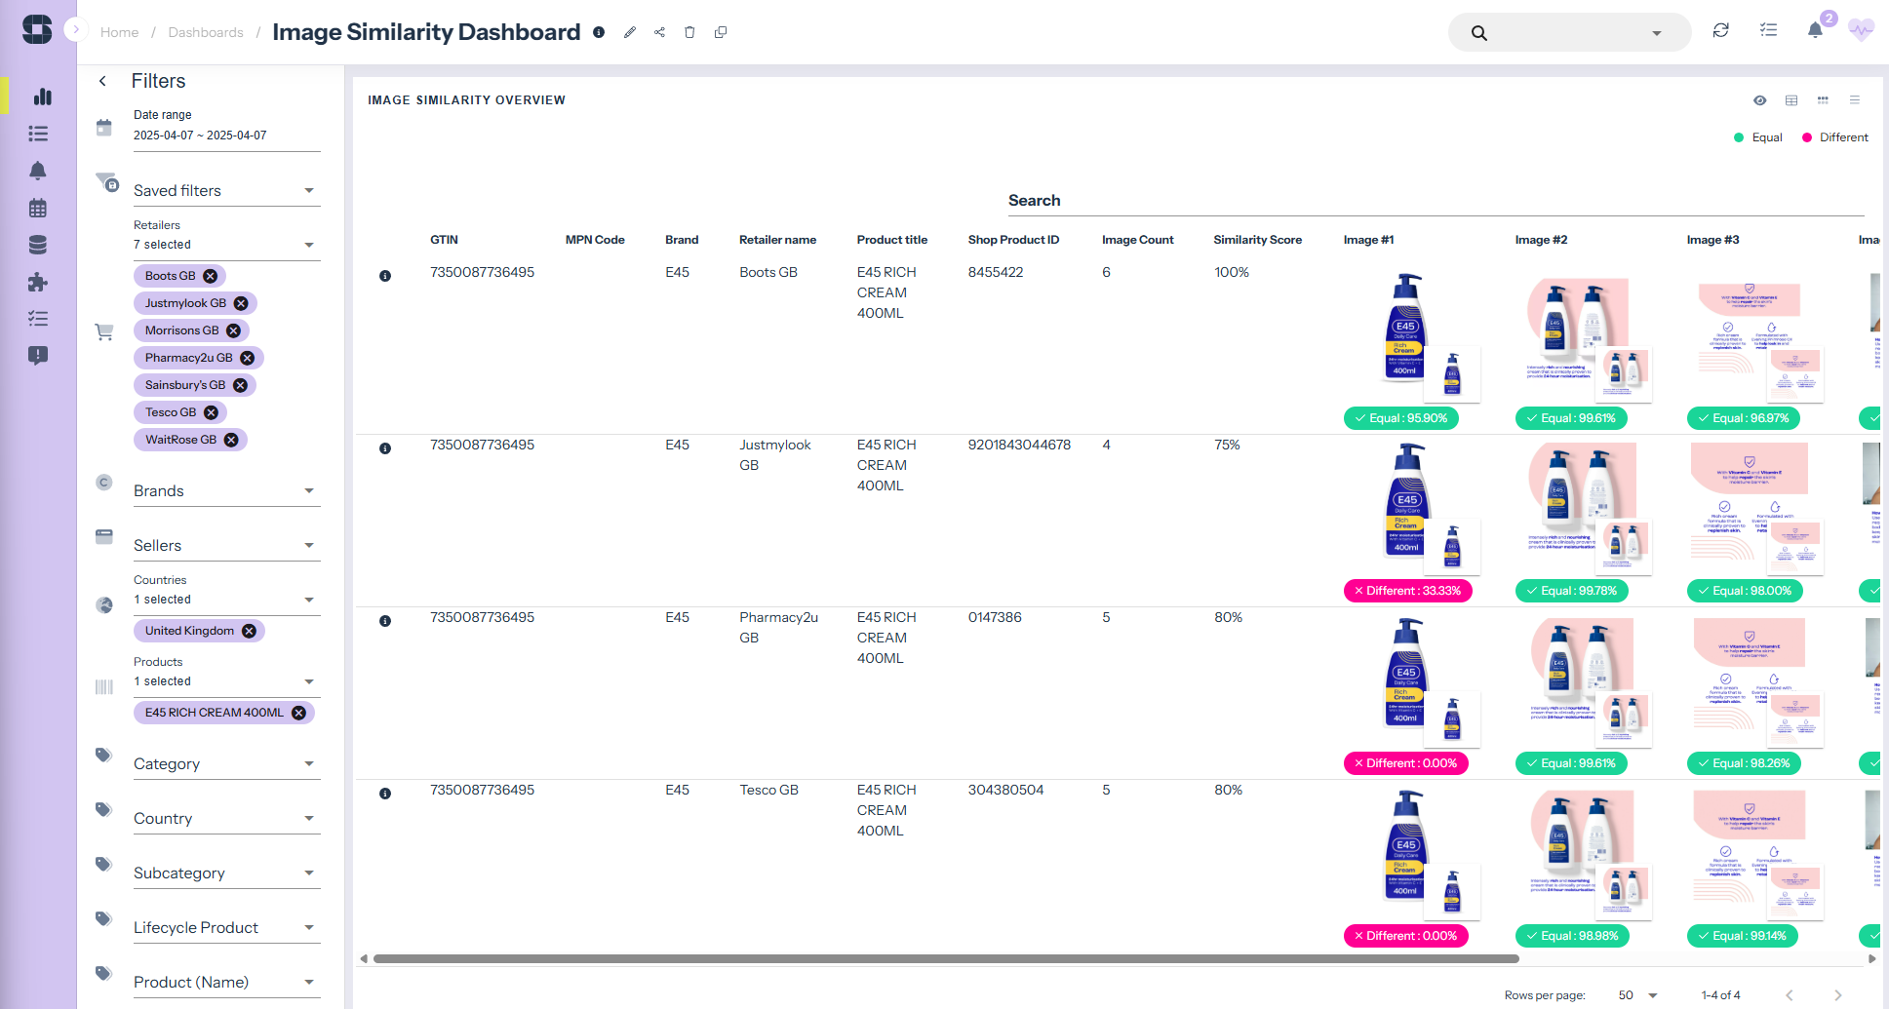Toggle the Equal legend item
Screen dimensions: 1889x1009
[x=1758, y=137]
